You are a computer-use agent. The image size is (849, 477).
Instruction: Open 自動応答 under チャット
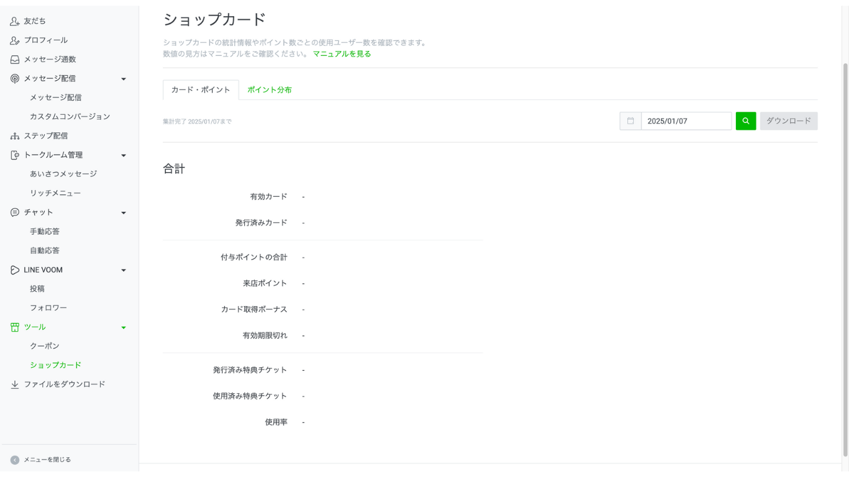pos(45,251)
